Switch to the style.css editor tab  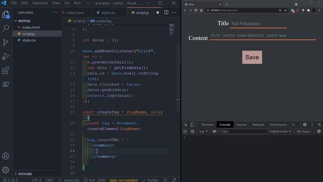click(108, 13)
